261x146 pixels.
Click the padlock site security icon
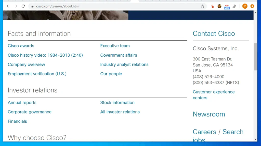coord(32,6)
